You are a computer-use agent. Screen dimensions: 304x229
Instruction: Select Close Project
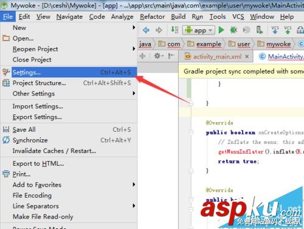pos(69,60)
